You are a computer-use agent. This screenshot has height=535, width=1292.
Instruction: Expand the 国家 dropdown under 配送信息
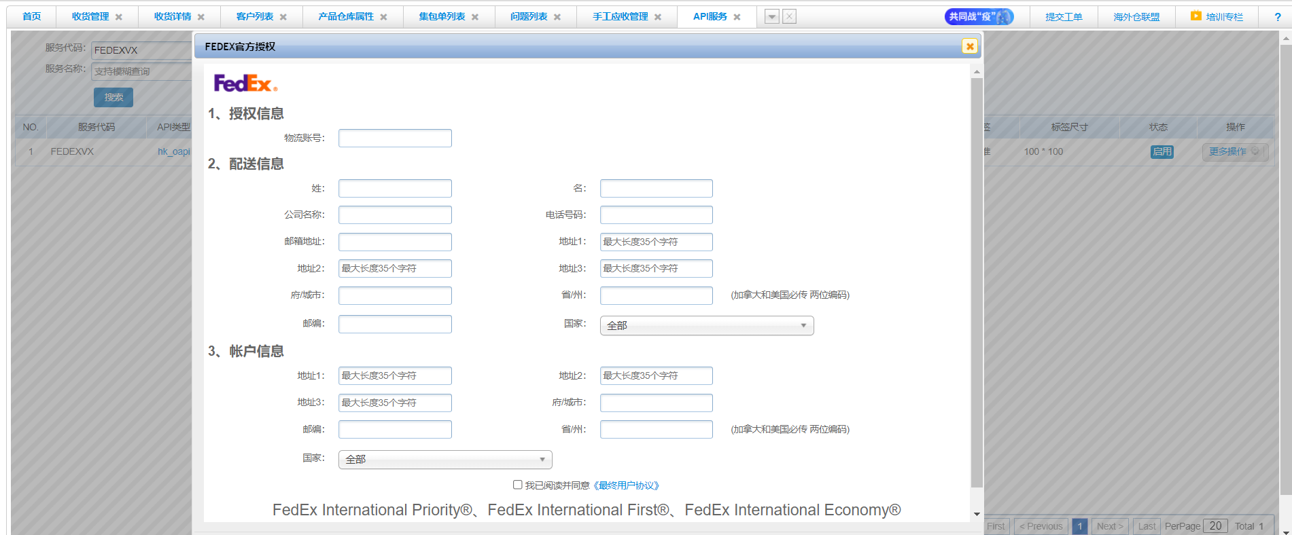pyautogui.click(x=706, y=326)
